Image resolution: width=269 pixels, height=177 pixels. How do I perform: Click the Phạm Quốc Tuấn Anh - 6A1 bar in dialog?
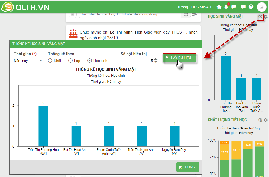click(109, 136)
